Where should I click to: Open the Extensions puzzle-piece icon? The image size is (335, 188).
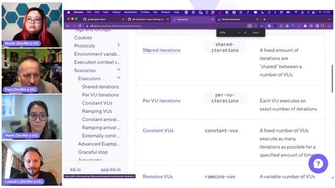point(305,26)
